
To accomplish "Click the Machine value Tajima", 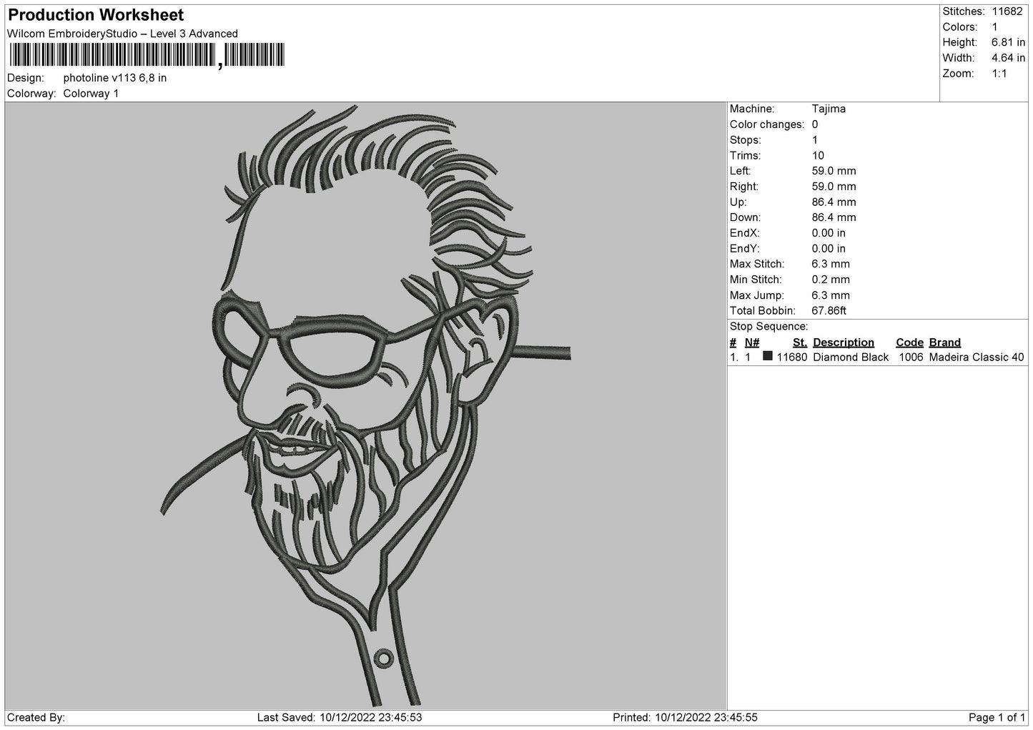I will pyautogui.click(x=829, y=109).
